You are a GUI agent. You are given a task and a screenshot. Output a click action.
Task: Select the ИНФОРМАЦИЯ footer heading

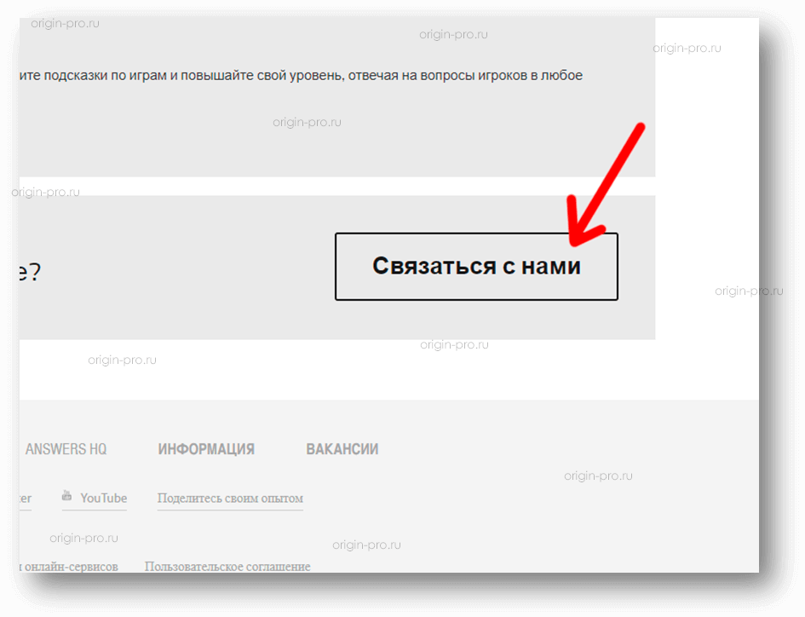[206, 449]
